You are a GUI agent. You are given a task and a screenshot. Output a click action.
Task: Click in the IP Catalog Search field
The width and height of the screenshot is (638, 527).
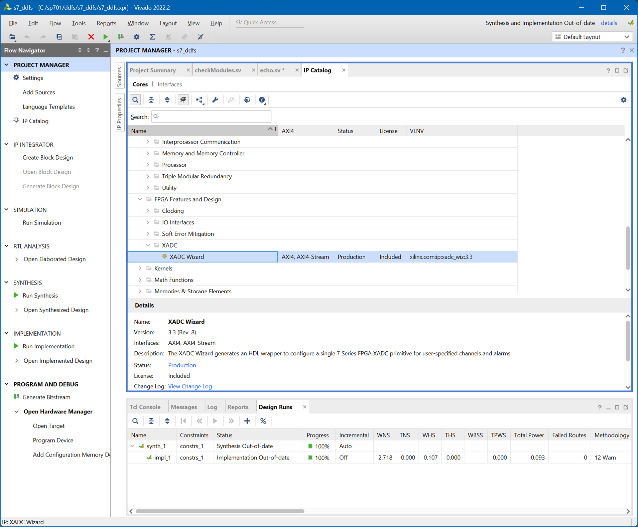(x=211, y=117)
